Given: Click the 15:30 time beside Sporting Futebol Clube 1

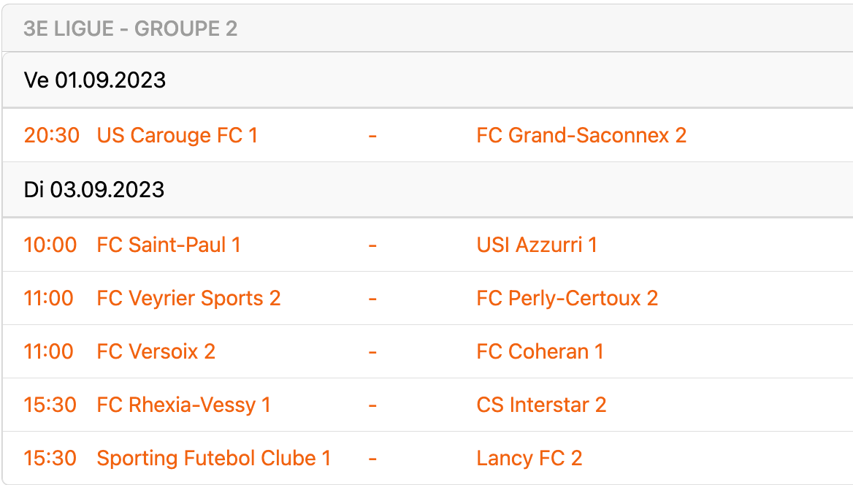Looking at the screenshot, I should [x=50, y=458].
